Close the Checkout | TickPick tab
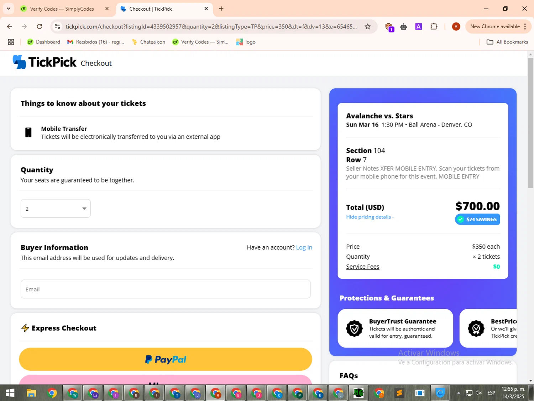This screenshot has height=401, width=534. point(206,9)
